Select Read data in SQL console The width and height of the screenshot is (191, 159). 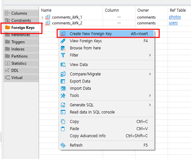pyautogui.click(x=107, y=112)
